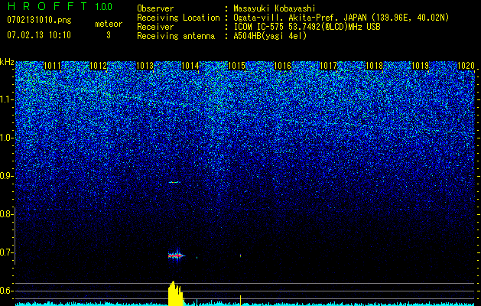Click the Observer field label
481x306 pixels.
point(155,8)
